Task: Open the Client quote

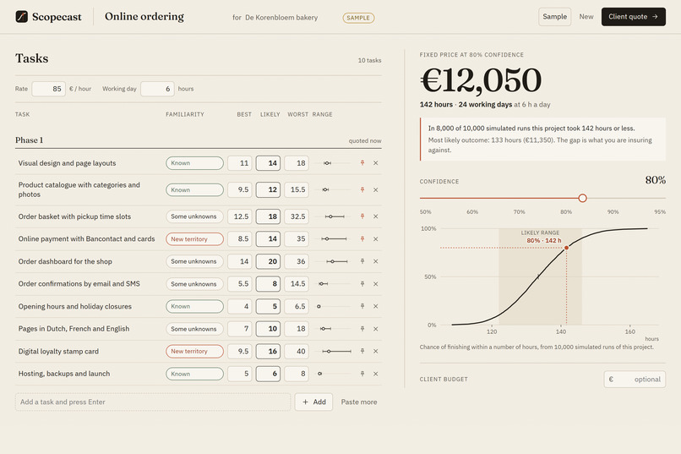Action: point(633,17)
